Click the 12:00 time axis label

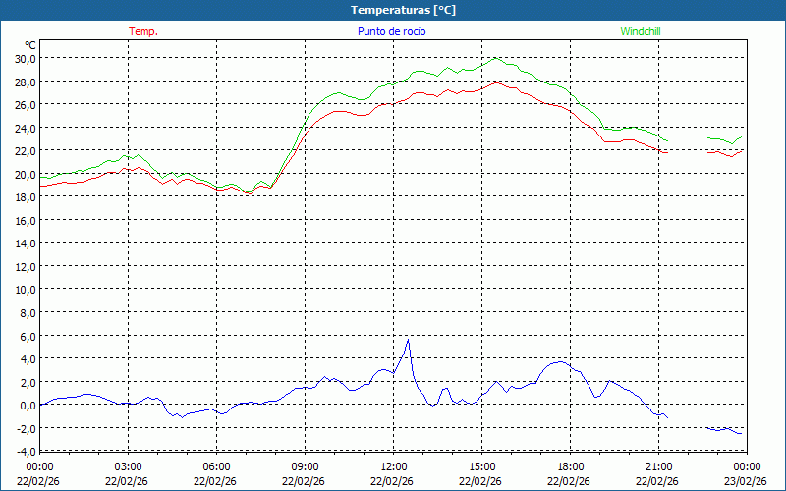393,466
